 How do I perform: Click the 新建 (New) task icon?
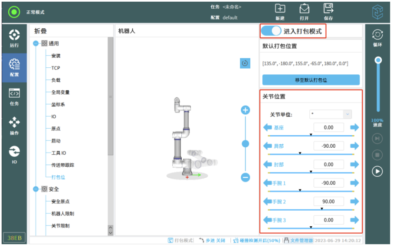(280, 9)
